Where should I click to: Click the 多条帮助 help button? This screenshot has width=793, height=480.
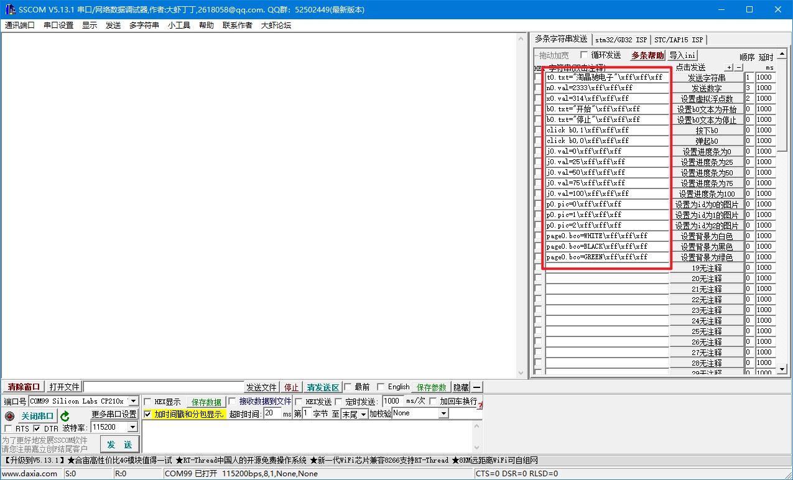tap(648, 55)
